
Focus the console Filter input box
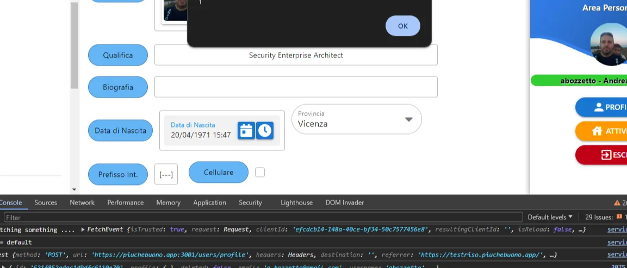(x=263, y=218)
